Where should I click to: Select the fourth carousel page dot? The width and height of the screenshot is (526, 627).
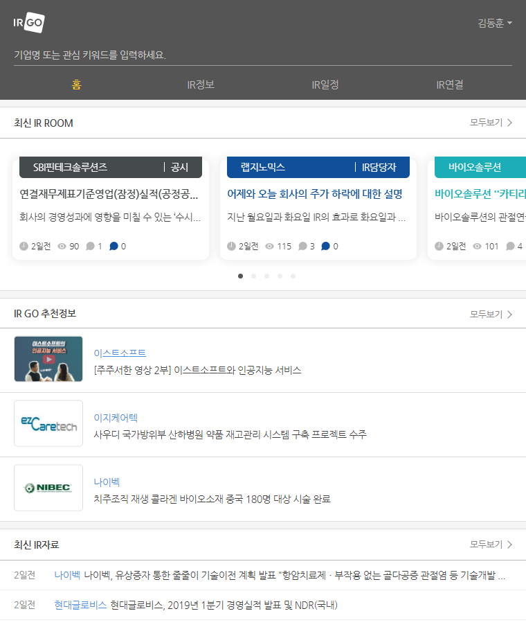[x=280, y=276]
